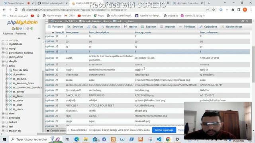Click the Nouvelle table icon under sines
The height and width of the screenshot is (143, 255).
11,70
